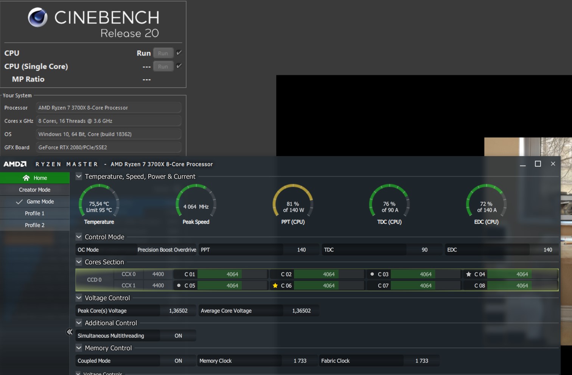
Task: Run the CPU benchmark in Cinebench
Action: click(x=163, y=53)
